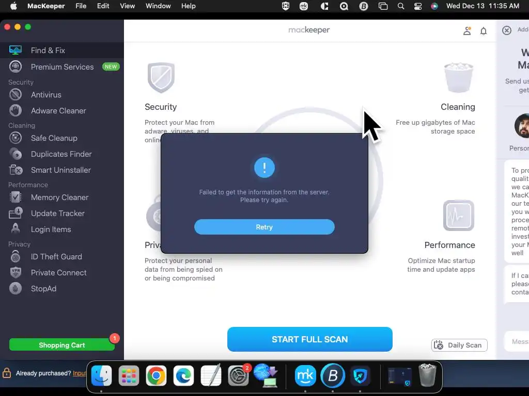Open the Help menu
This screenshot has height=396, width=529.
click(x=188, y=6)
